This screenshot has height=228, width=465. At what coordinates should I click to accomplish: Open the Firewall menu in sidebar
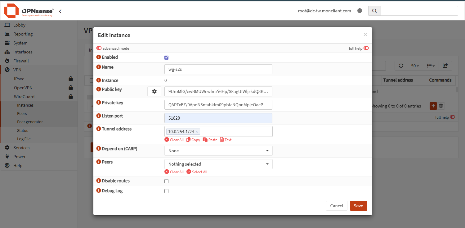pos(21,61)
